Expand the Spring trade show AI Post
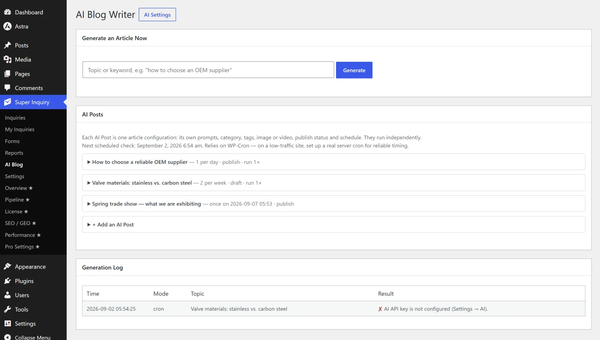 (x=333, y=204)
